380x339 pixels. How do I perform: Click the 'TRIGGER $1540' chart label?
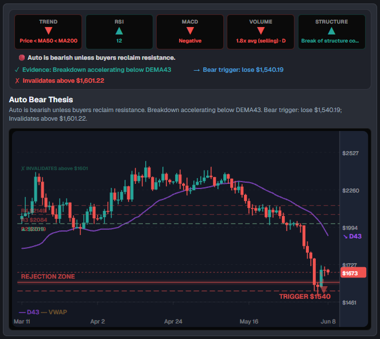point(305,296)
